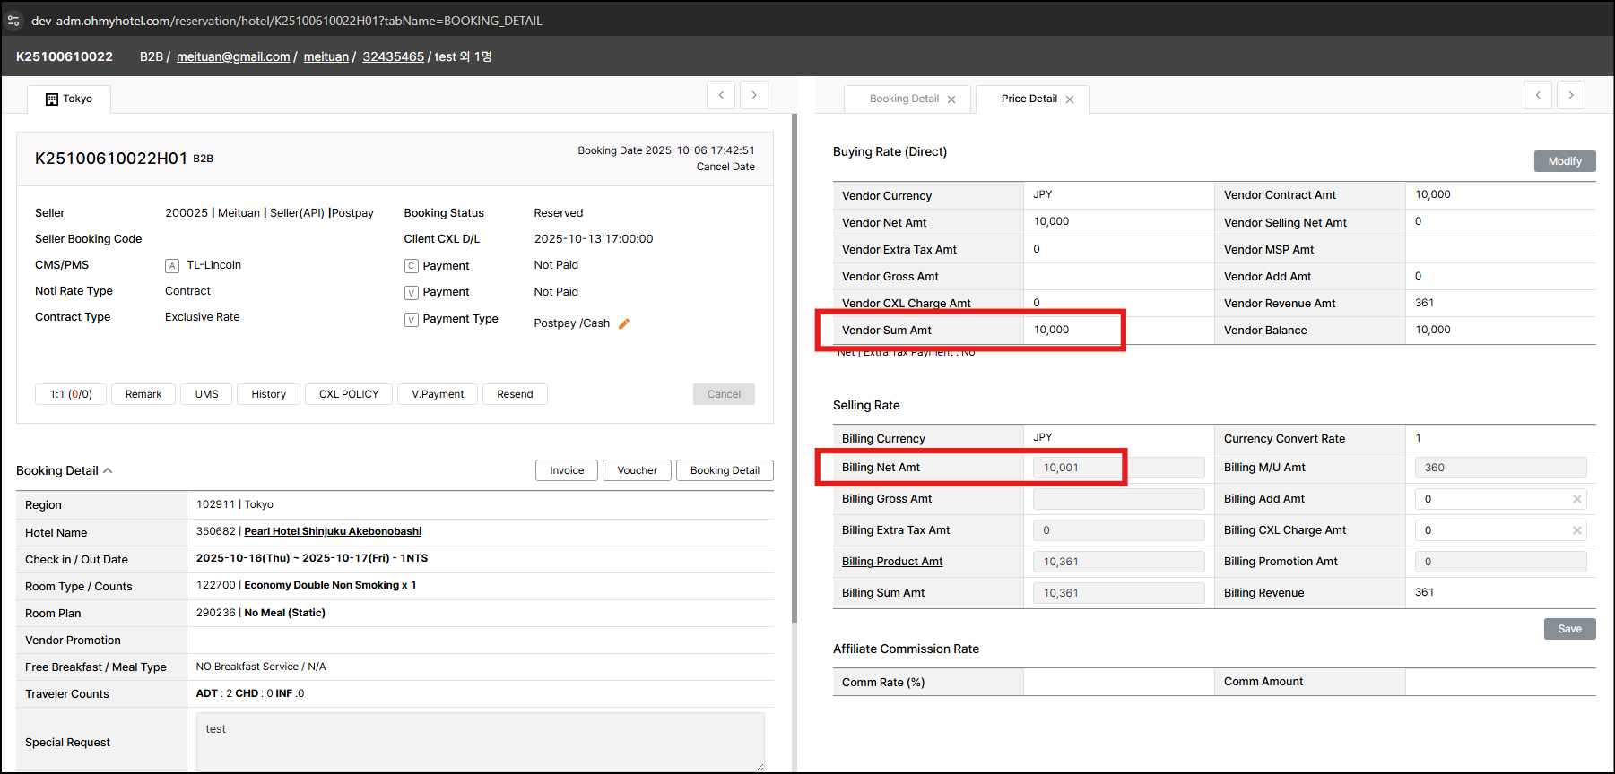The image size is (1615, 774).
Task: Click the left panel vertical scrollbar
Action: (794, 367)
